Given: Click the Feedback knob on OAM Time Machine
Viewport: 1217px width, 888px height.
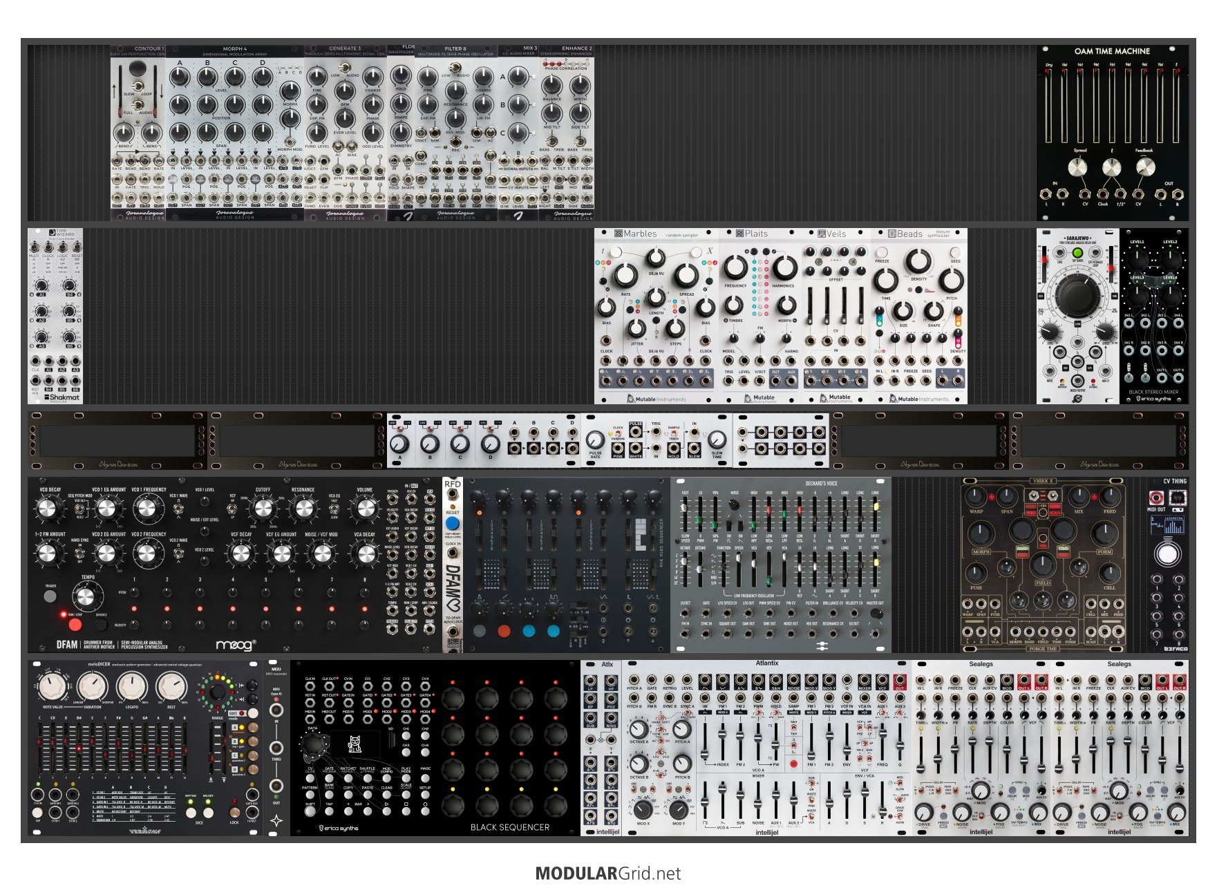Looking at the screenshot, I should [x=1145, y=167].
